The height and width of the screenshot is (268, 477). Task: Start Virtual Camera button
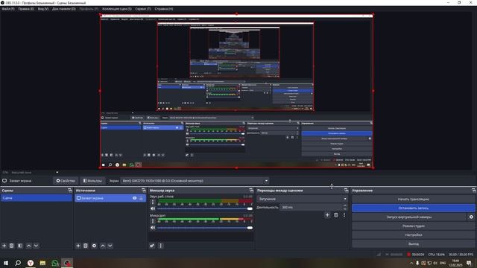[x=409, y=217]
